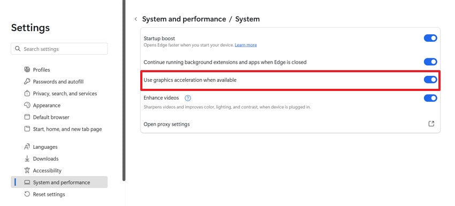Toggle Continue running background extensions and apps
The image size is (455, 206).
coord(430,62)
